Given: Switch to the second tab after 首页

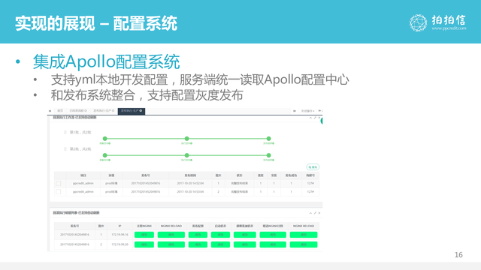Looking at the screenshot, I should coord(78,110).
